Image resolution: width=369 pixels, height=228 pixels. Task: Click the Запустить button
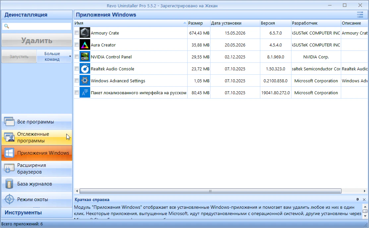click(19, 56)
